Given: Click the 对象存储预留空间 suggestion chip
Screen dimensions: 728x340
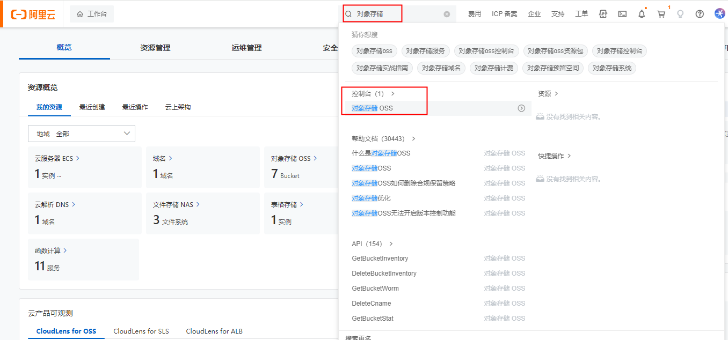Looking at the screenshot, I should pyautogui.click(x=553, y=68).
